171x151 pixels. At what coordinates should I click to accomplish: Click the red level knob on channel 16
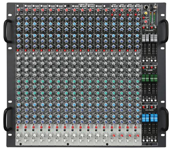tap(138, 136)
